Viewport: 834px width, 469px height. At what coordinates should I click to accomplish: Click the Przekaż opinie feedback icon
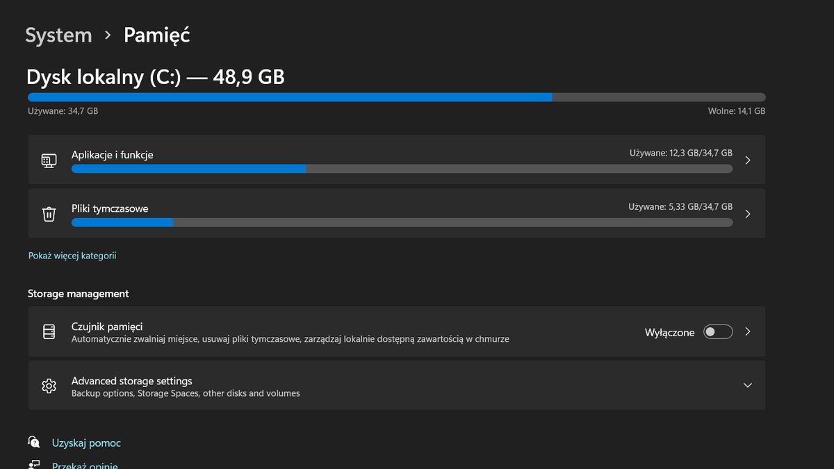coord(33,464)
